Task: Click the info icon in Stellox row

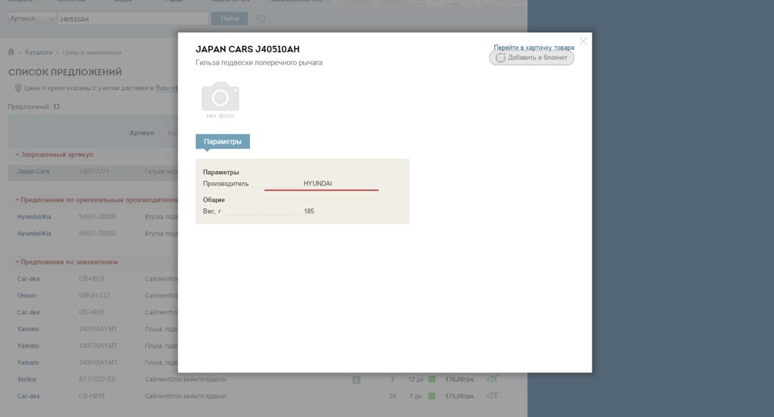Action: [356, 380]
